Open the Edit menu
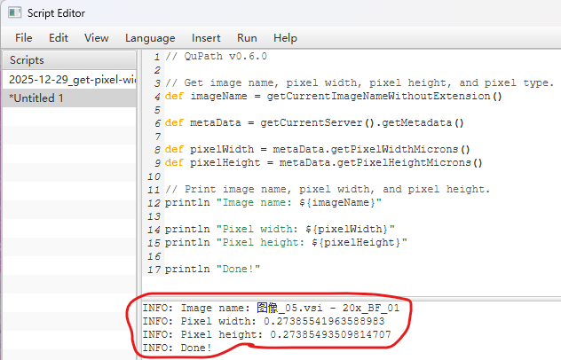 [59, 38]
